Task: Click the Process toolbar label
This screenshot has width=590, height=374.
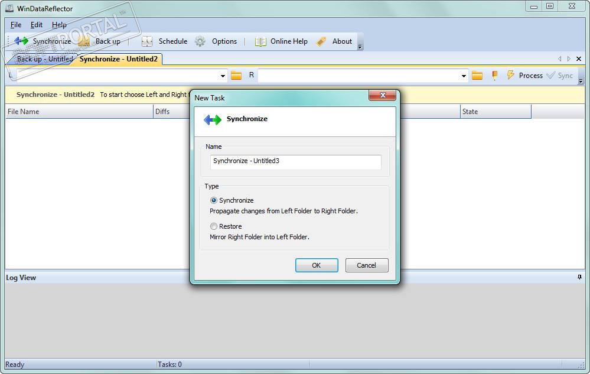Action: (530, 75)
